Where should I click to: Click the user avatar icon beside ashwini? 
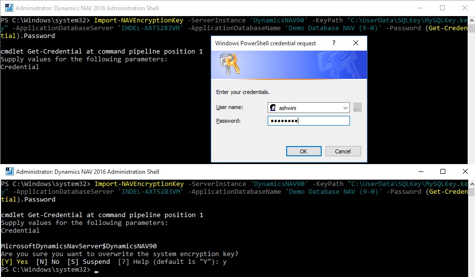(273, 108)
